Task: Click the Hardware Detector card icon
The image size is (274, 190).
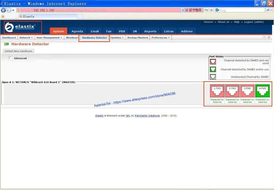Action: click(7, 44)
